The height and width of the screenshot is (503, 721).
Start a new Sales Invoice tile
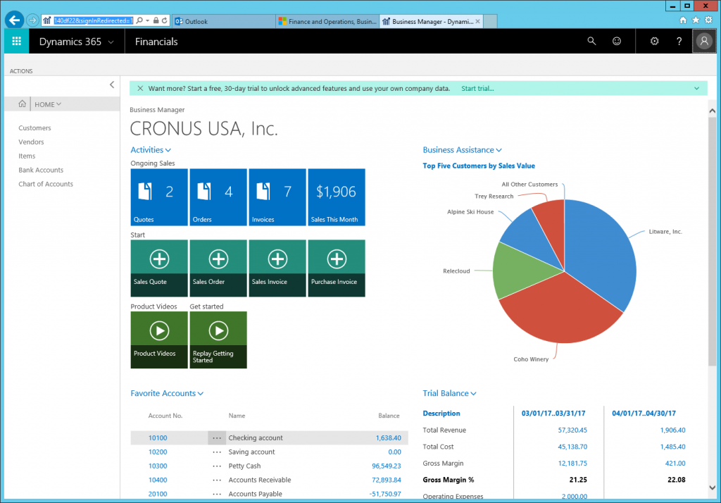(x=277, y=268)
